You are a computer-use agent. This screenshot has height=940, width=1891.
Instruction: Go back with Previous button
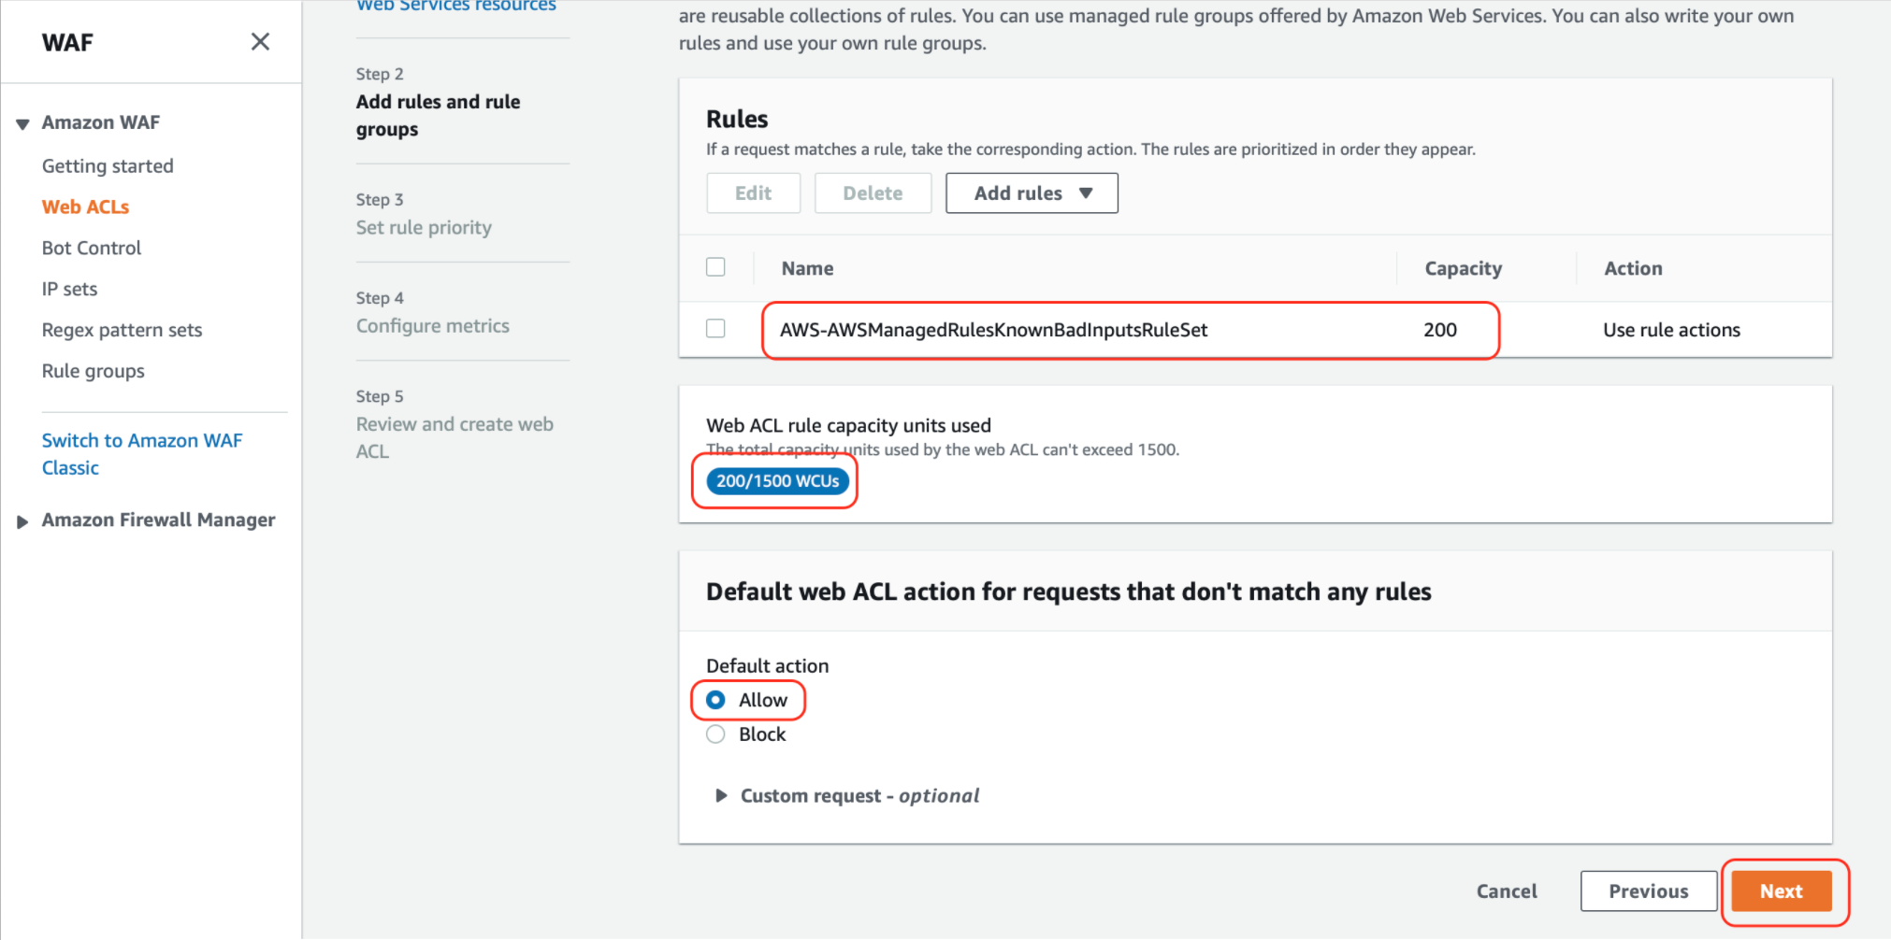pyautogui.click(x=1649, y=891)
